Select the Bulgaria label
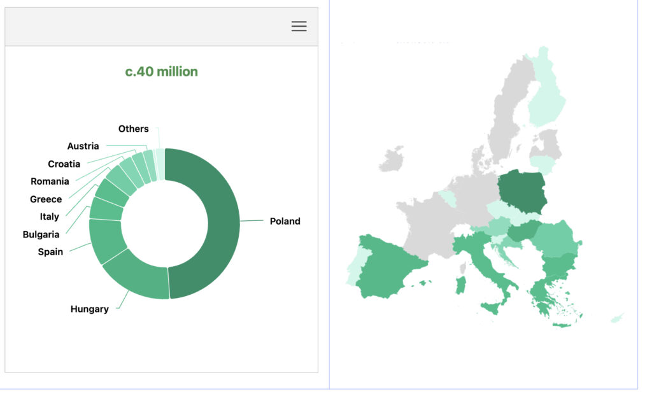Viewport: 652px width, 403px height. (41, 235)
